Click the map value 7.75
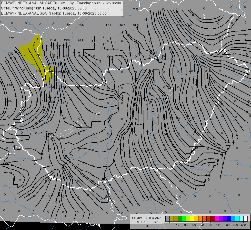This screenshot has width=251, height=230. click(x=136, y=9)
